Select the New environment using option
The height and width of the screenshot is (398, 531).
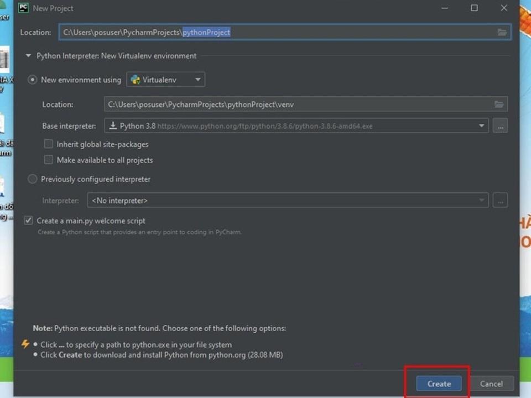click(32, 79)
